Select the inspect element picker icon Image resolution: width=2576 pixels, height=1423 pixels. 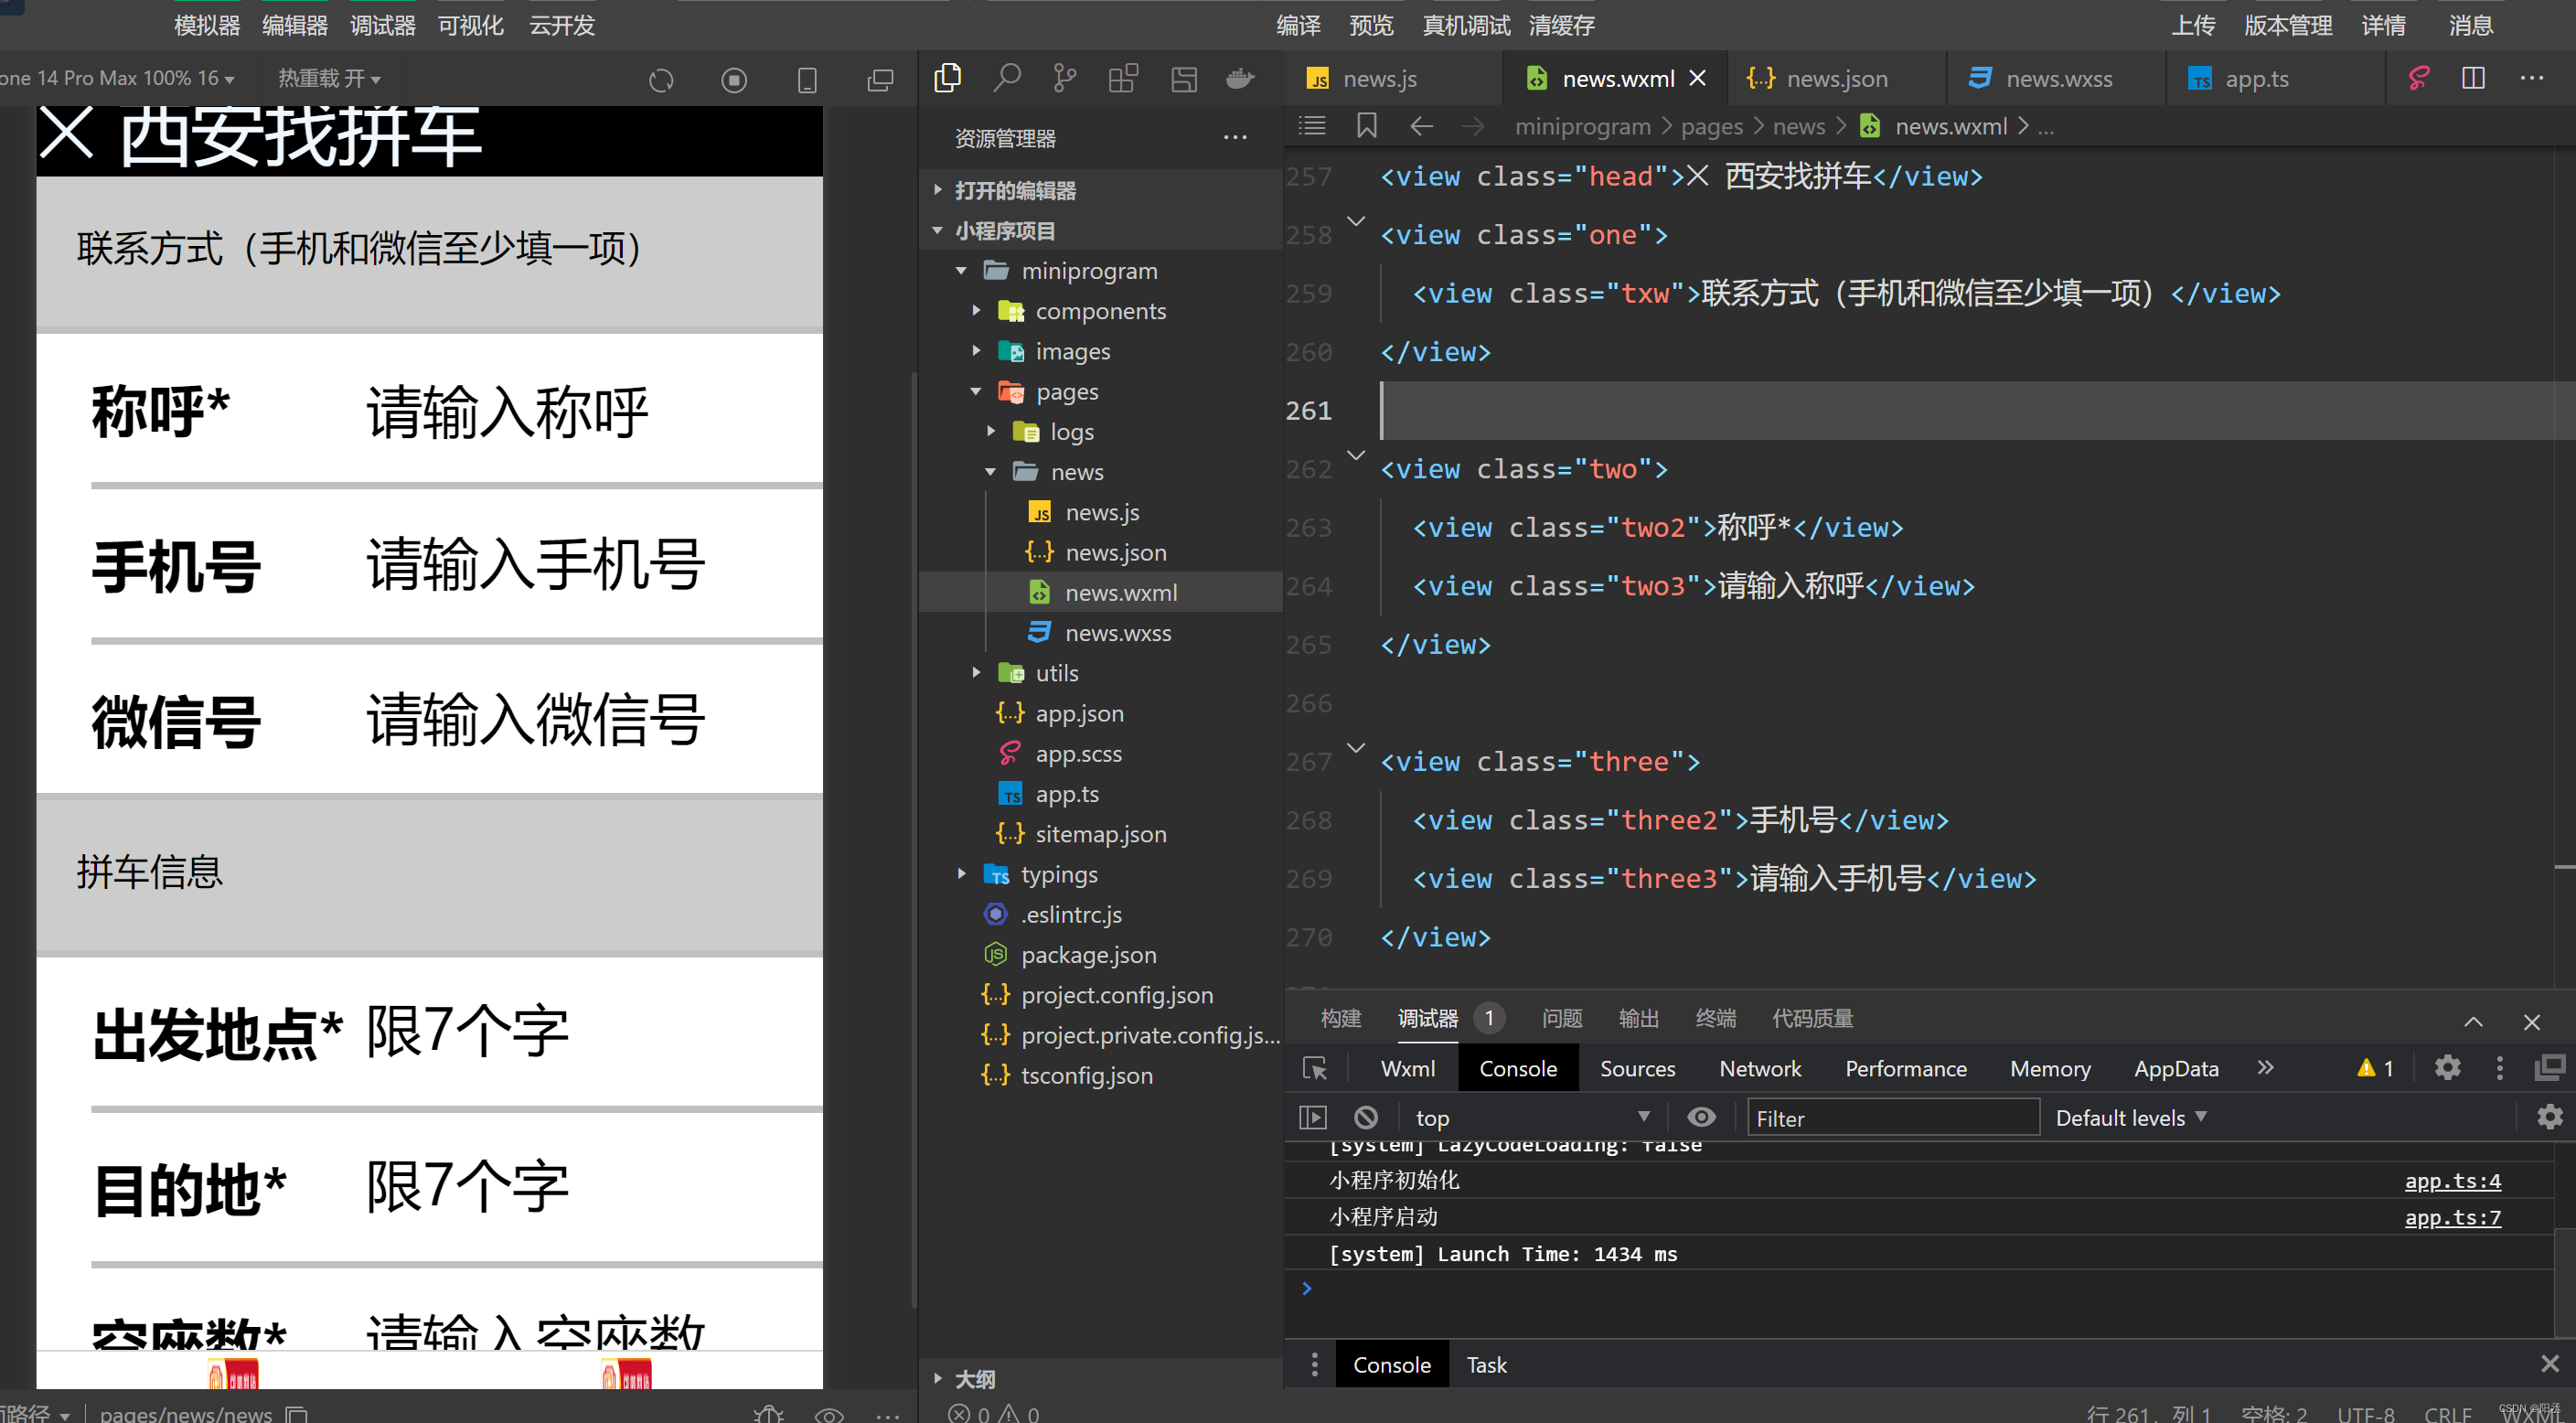(x=1315, y=1068)
